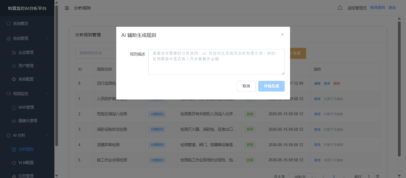Click the VLM配置 chip icon
Viewport: 406px width, 178px height.
click(14, 163)
